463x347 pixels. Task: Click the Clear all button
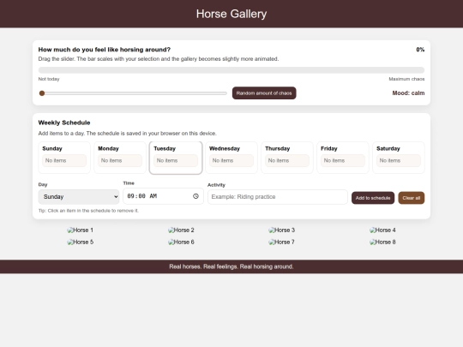click(x=412, y=198)
